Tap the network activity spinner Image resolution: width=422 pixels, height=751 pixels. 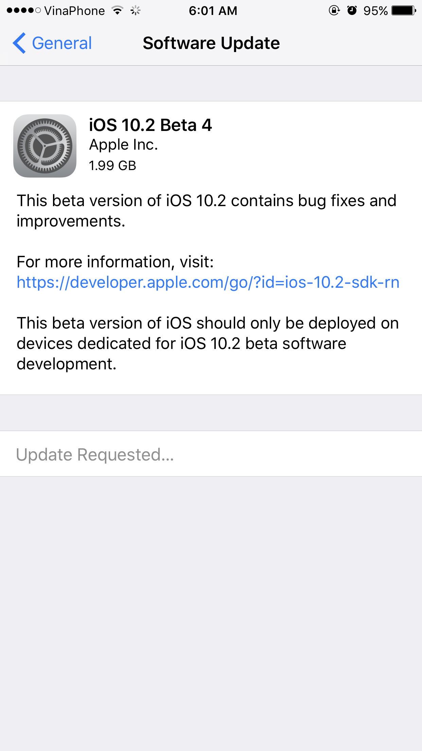pyautogui.click(x=136, y=11)
